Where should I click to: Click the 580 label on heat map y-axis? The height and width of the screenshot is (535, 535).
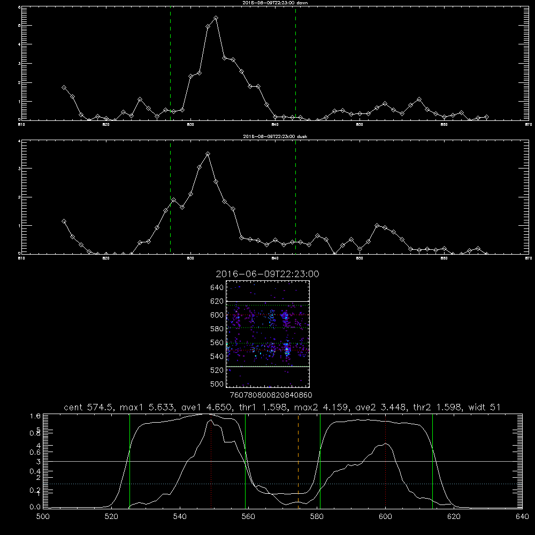coord(217,329)
